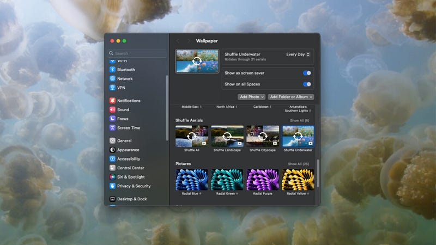Select Sound in the sidebar

click(x=123, y=109)
